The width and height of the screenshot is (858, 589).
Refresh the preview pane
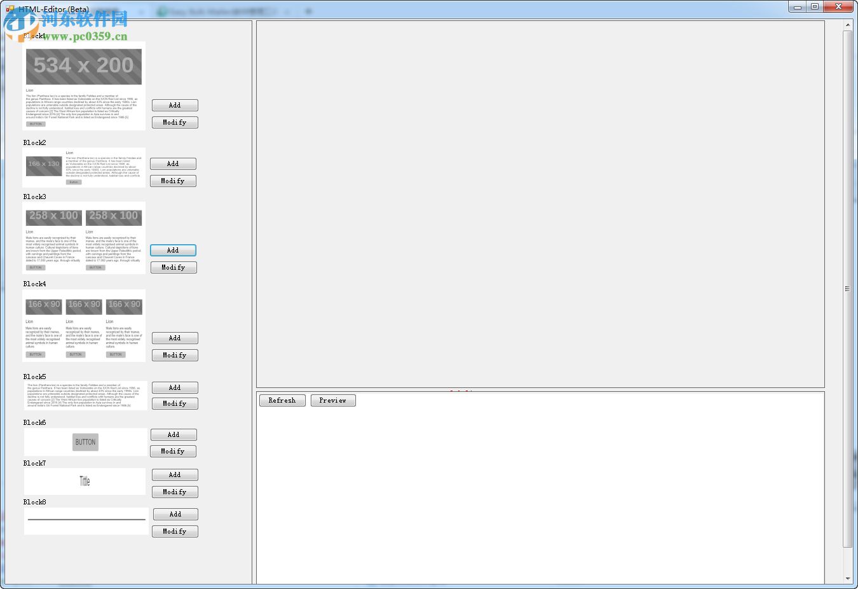pos(282,400)
